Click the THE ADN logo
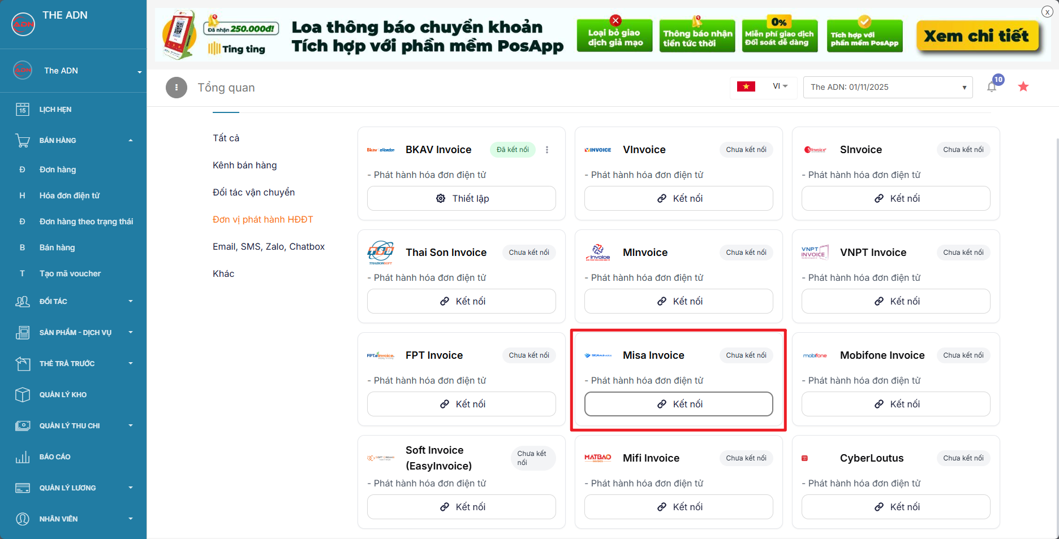The height and width of the screenshot is (539, 1059). pyautogui.click(x=23, y=24)
